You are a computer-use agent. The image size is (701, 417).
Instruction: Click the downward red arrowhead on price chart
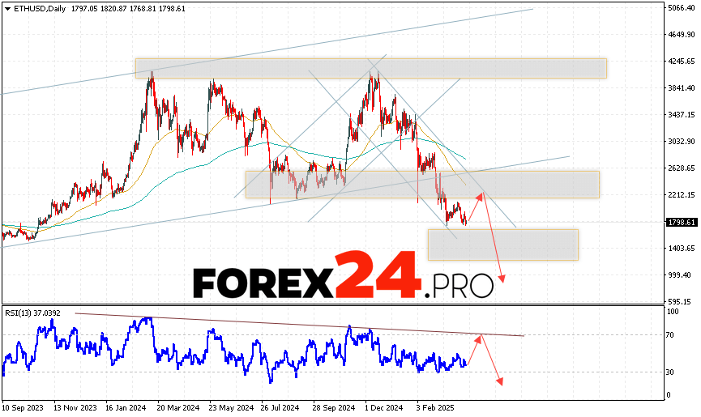pos(503,279)
